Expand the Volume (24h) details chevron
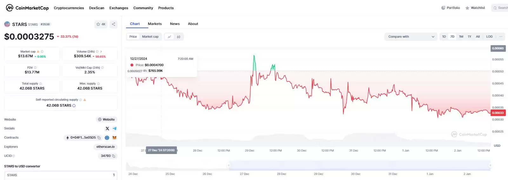The width and height of the screenshot is (508, 180). (x=101, y=52)
